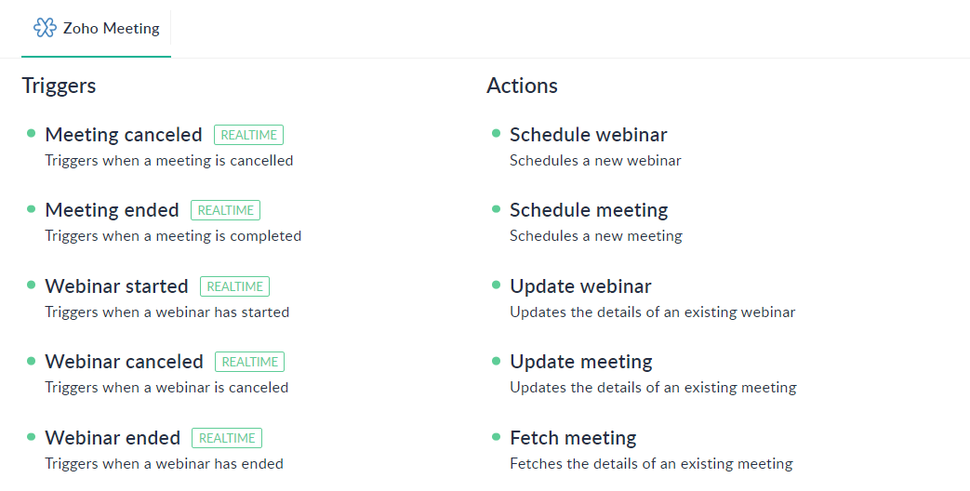970x491 pixels.
Task: Click the green bullet beside Meeting canceled
Action: point(32,133)
